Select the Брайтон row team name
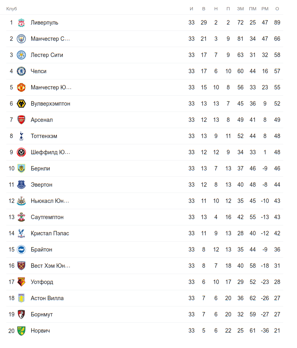Viewport: 297px width, 348px height. tap(41, 250)
